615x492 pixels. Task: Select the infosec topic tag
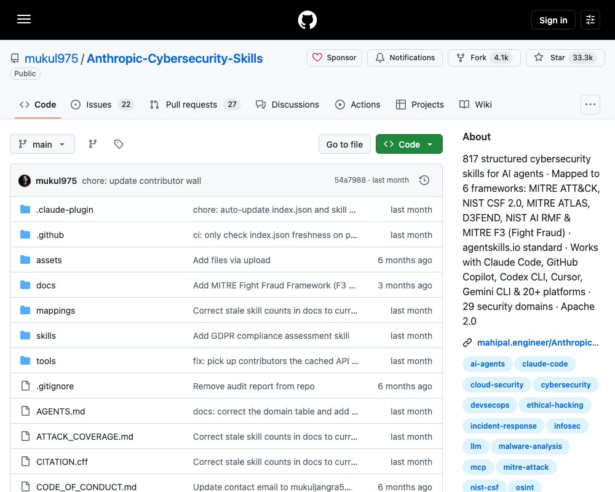567,426
